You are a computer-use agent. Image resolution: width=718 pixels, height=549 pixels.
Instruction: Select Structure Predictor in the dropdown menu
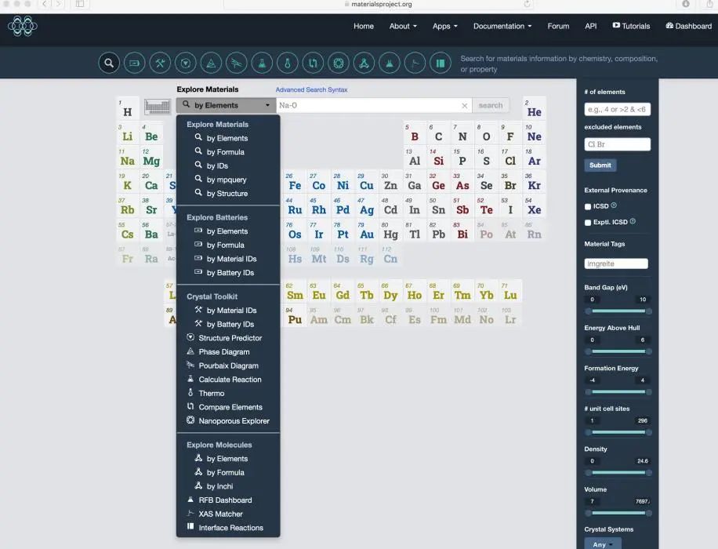pyautogui.click(x=230, y=338)
